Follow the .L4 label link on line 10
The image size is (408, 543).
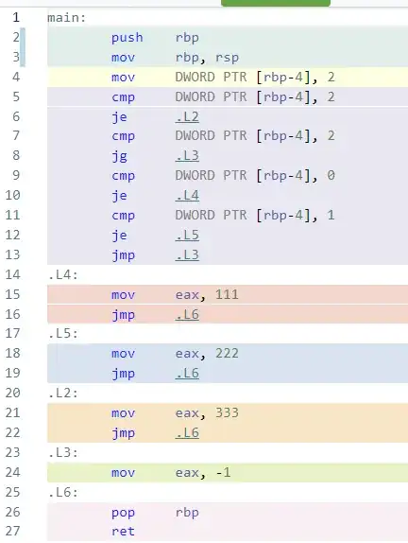click(187, 196)
